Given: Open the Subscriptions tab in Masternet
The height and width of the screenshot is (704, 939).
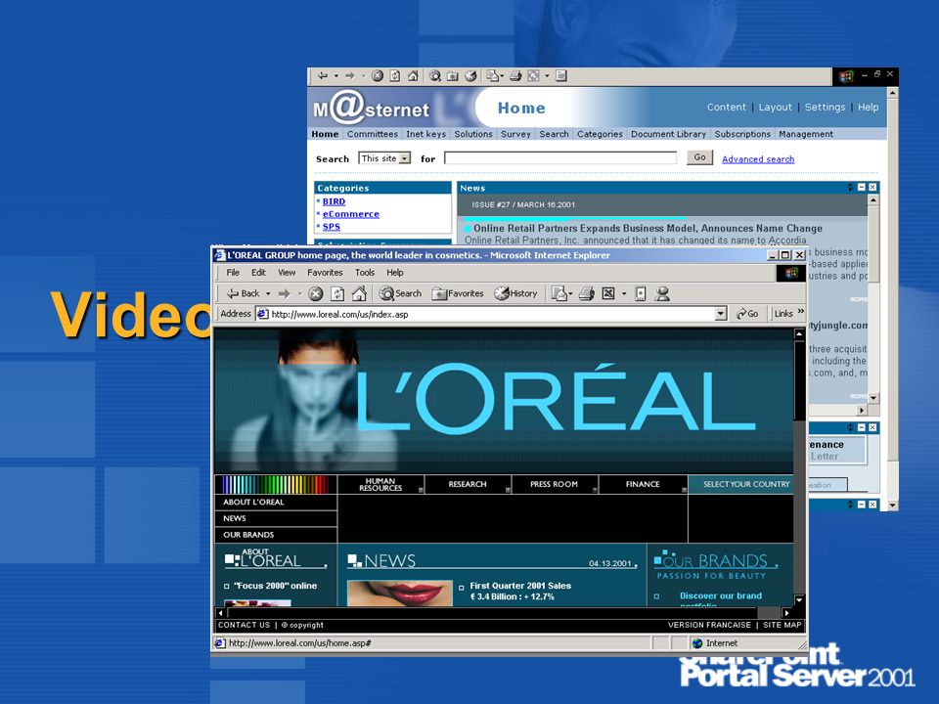Looking at the screenshot, I should coord(742,134).
